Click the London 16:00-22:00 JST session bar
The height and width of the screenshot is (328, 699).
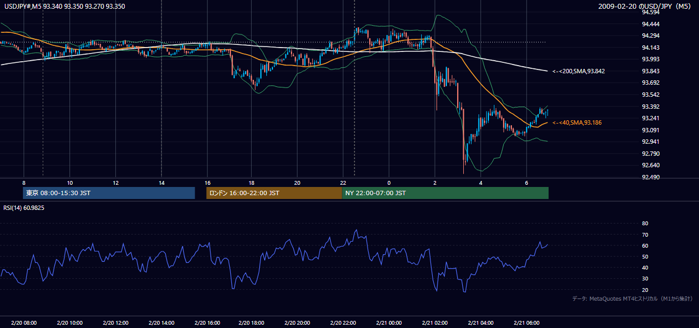click(x=274, y=193)
